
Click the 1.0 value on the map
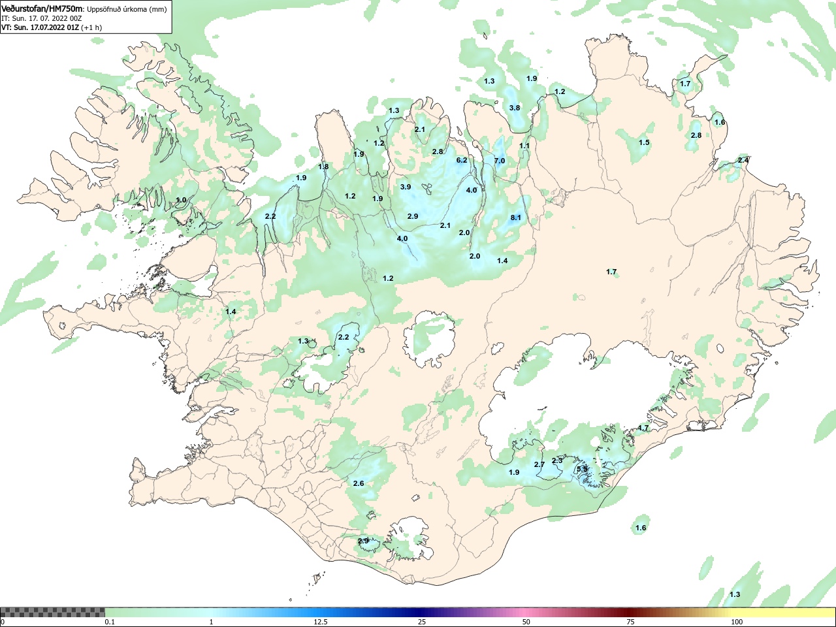(181, 200)
